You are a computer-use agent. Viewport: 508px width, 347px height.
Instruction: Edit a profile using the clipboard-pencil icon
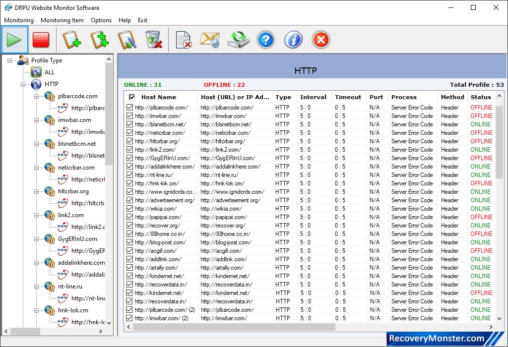click(x=127, y=40)
